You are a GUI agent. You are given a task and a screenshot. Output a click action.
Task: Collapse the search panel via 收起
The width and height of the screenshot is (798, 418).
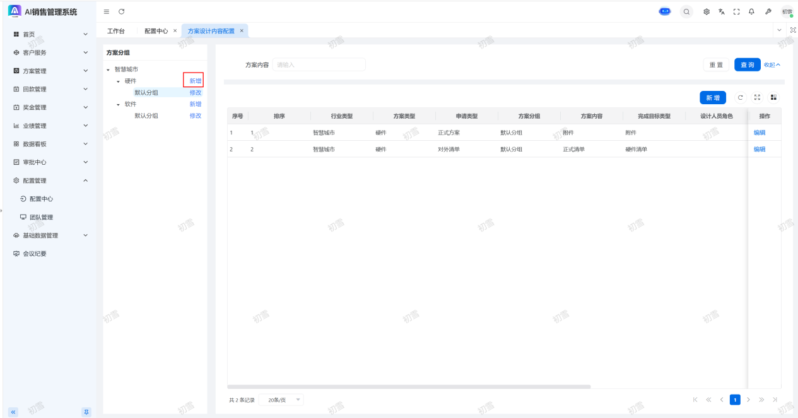point(772,65)
